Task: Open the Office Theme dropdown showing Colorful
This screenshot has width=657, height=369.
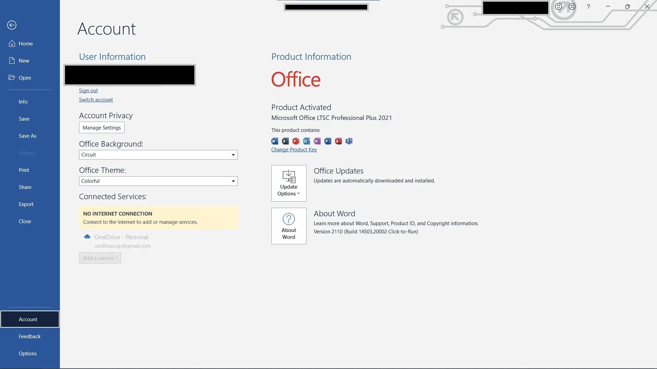Action: [158, 181]
